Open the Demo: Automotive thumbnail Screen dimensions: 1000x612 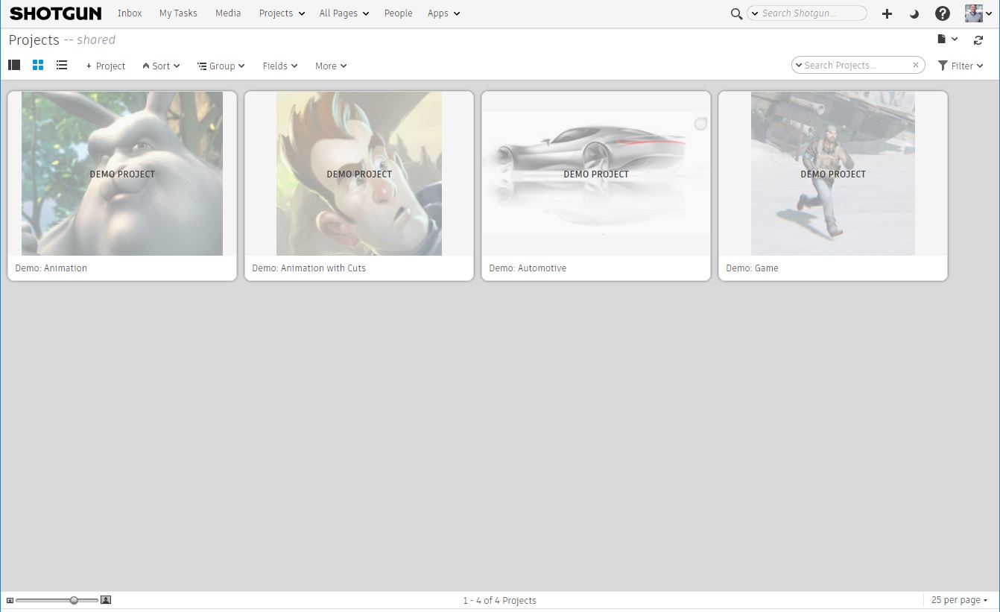pyautogui.click(x=596, y=174)
